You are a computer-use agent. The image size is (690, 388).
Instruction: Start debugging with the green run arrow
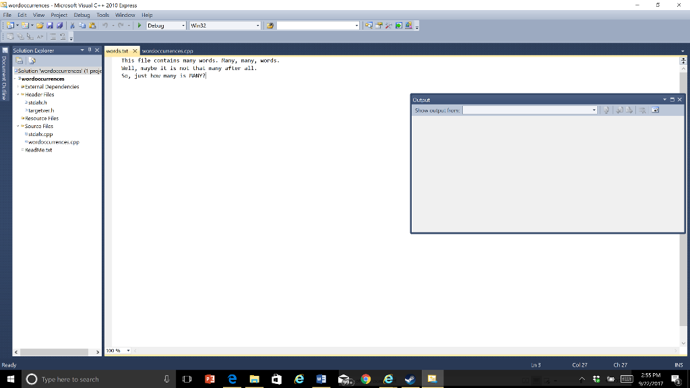[139, 26]
